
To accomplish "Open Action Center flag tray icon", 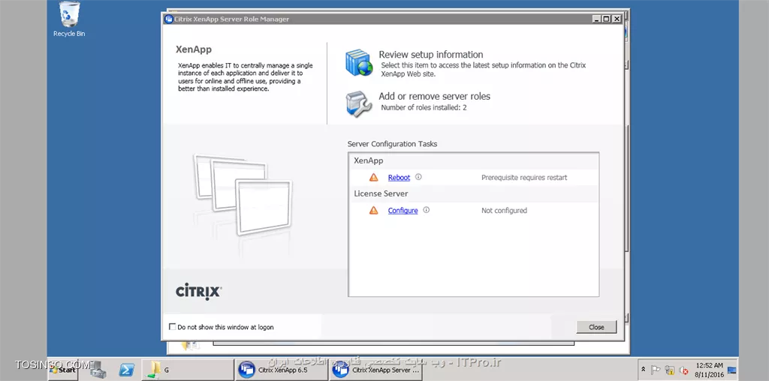I will (x=656, y=370).
